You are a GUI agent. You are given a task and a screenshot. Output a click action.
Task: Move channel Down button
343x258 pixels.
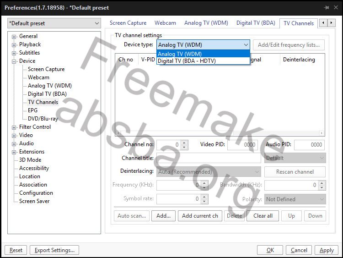315,216
